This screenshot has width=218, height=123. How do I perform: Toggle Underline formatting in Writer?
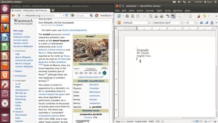pyautogui.click(x=212, y=23)
